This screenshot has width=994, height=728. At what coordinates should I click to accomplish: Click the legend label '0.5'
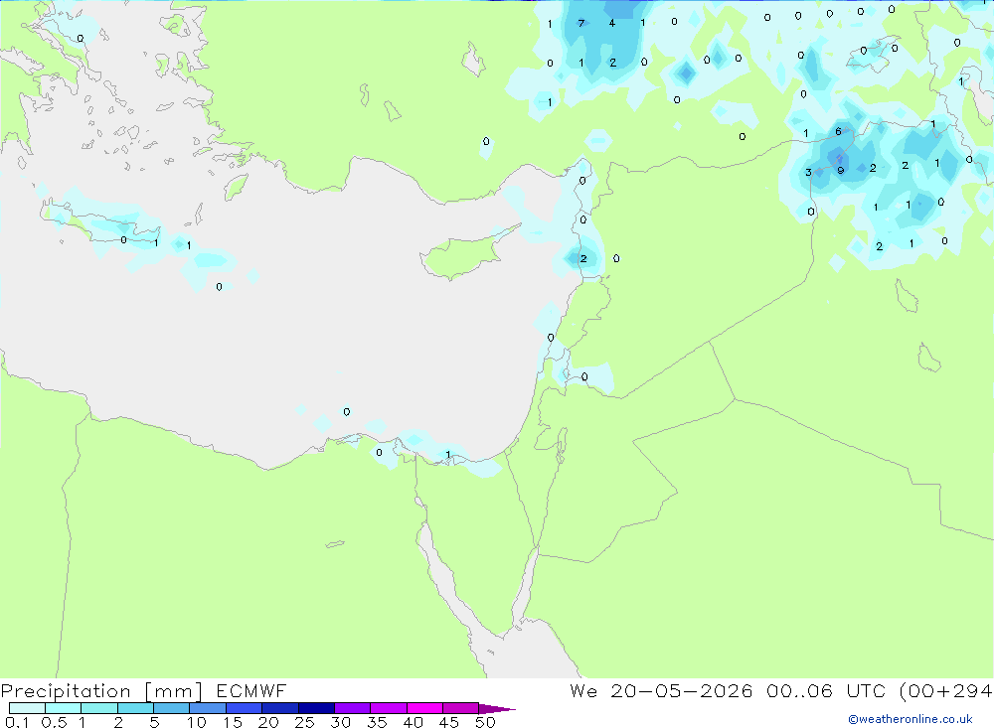(54, 722)
